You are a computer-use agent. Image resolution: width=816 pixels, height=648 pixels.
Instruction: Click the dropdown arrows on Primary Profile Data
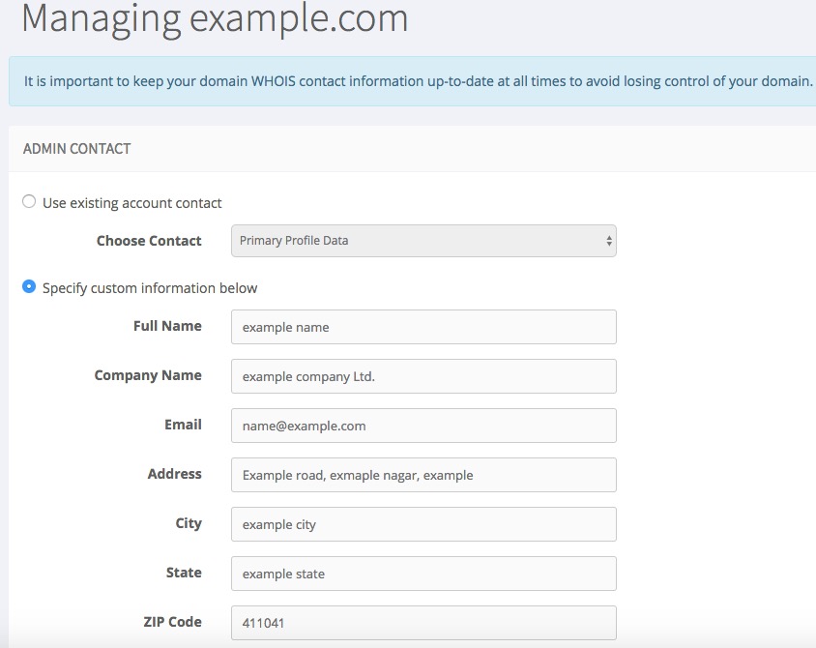coord(609,241)
